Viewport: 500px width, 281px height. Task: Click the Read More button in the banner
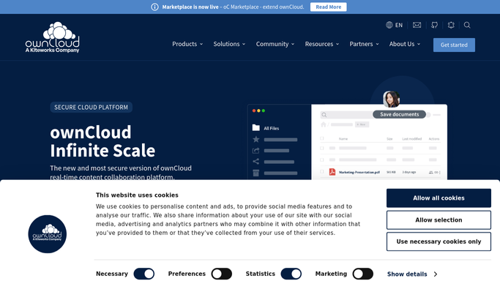(329, 7)
